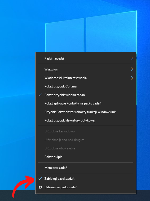Select Pokaż pulpit menu entry

click(86, 157)
